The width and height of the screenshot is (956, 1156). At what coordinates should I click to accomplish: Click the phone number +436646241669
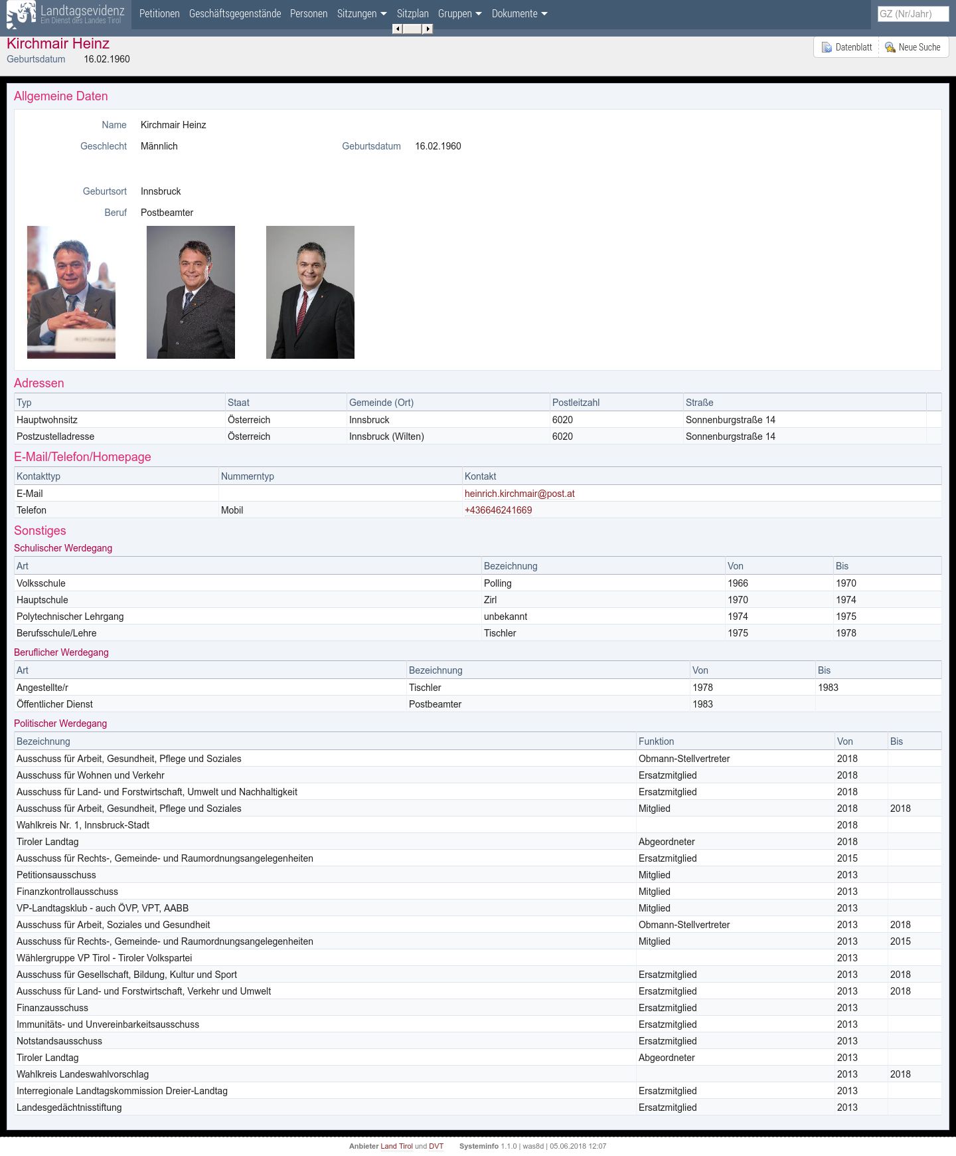click(498, 510)
